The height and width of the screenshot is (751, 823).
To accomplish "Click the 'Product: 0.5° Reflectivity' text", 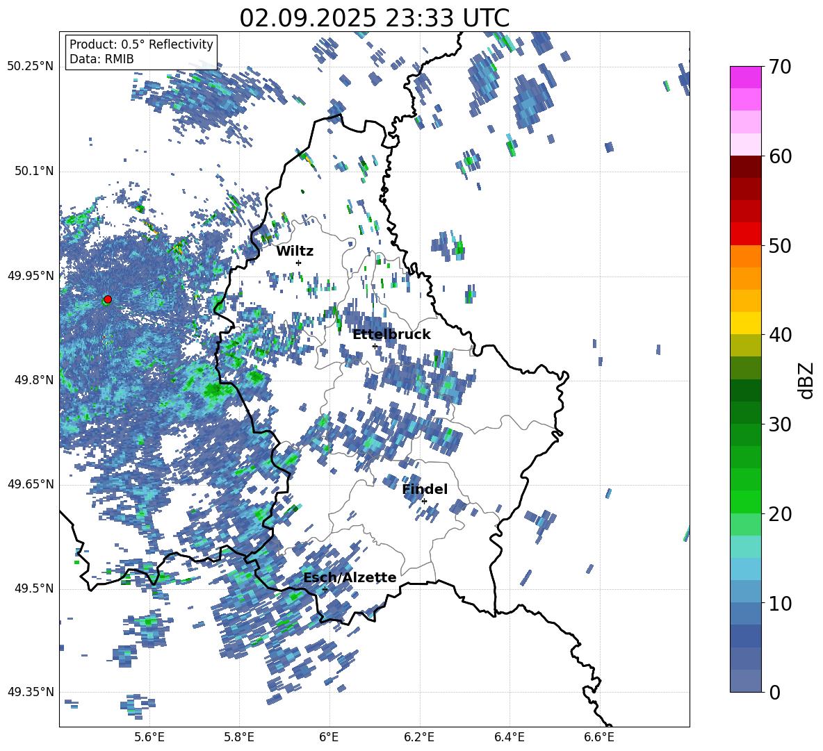I will point(141,44).
